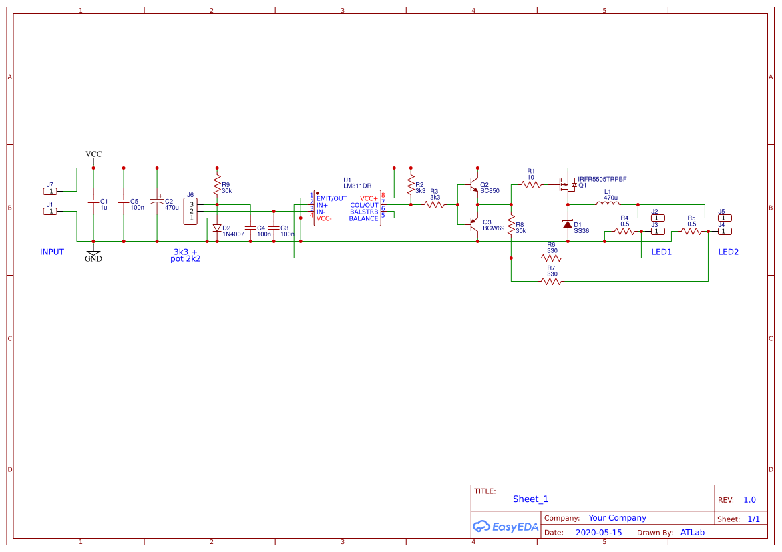The height and width of the screenshot is (552, 782).
Task: Select the GND ground symbol
Action: (x=93, y=252)
